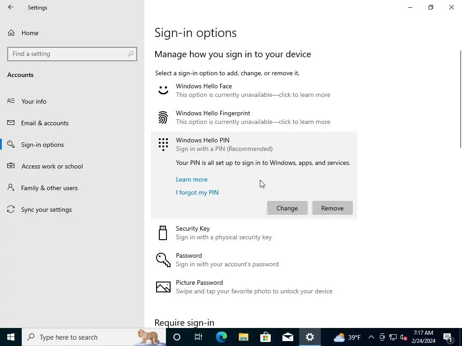Click the Accounts heading in the sidebar
This screenshot has height=346, width=462.
[20, 75]
